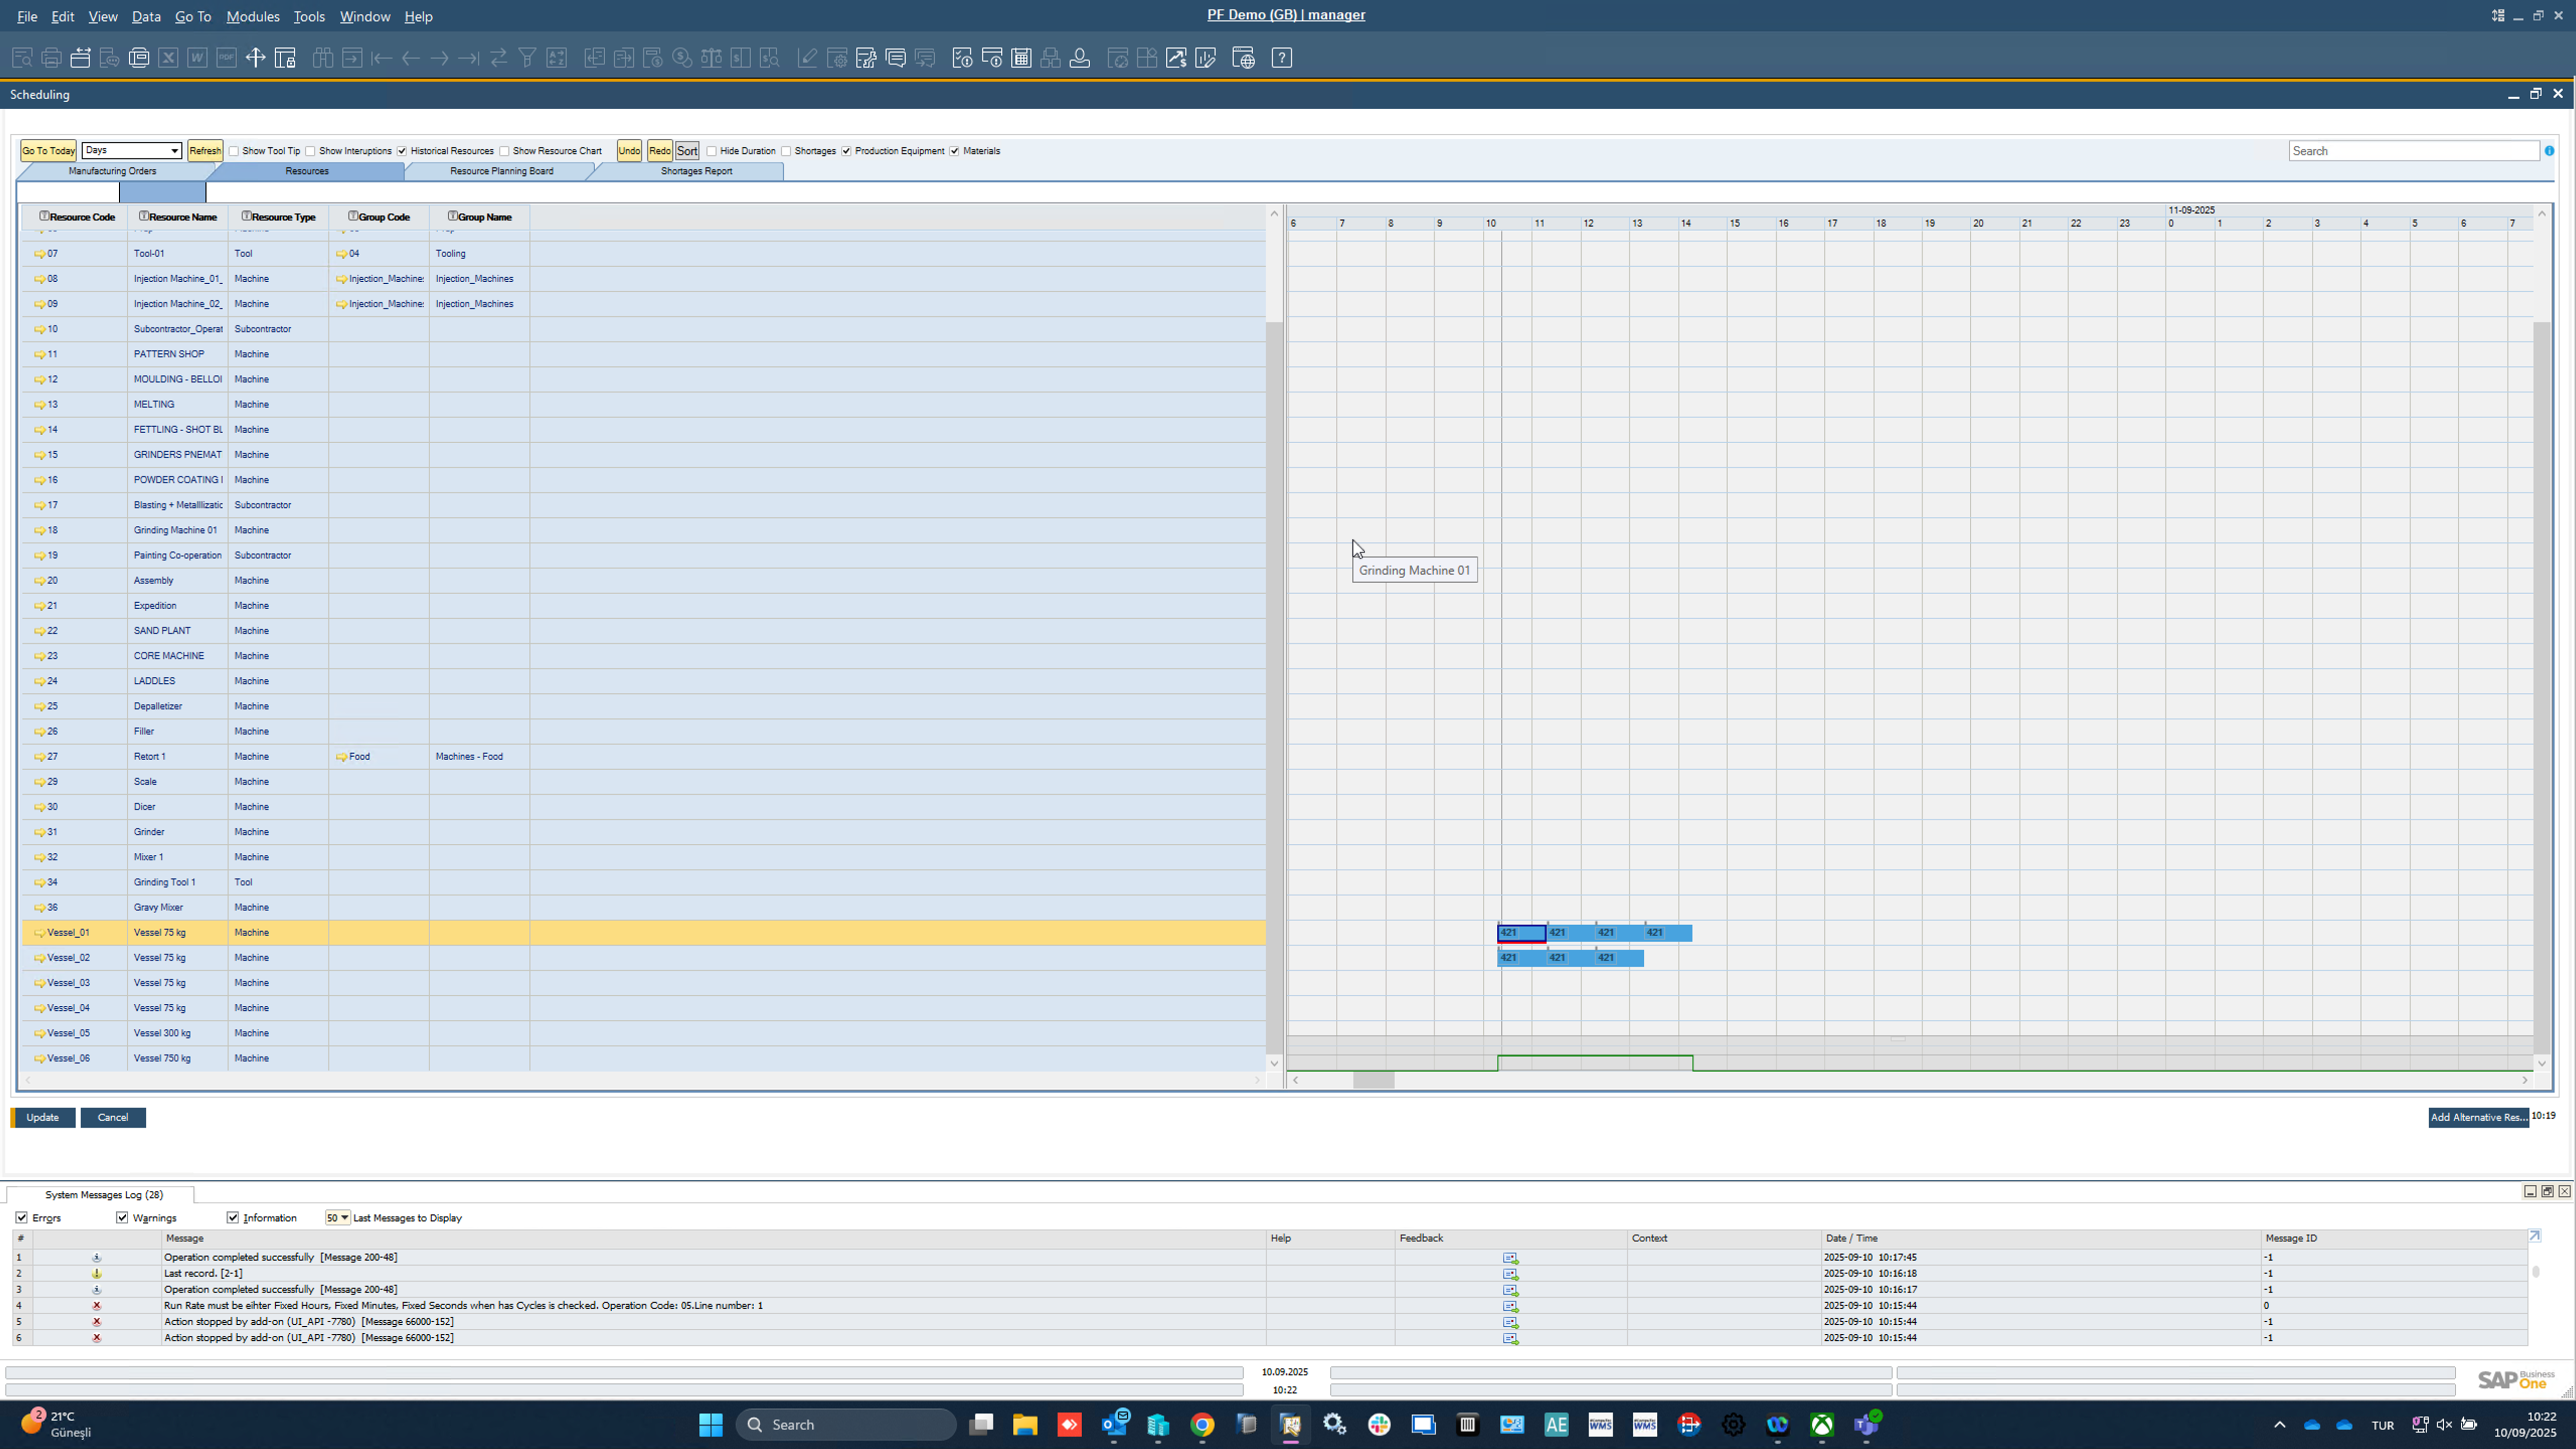Click the Find binoculars toolbar icon
Viewport: 2576px width, 1449px height.
coord(322,58)
